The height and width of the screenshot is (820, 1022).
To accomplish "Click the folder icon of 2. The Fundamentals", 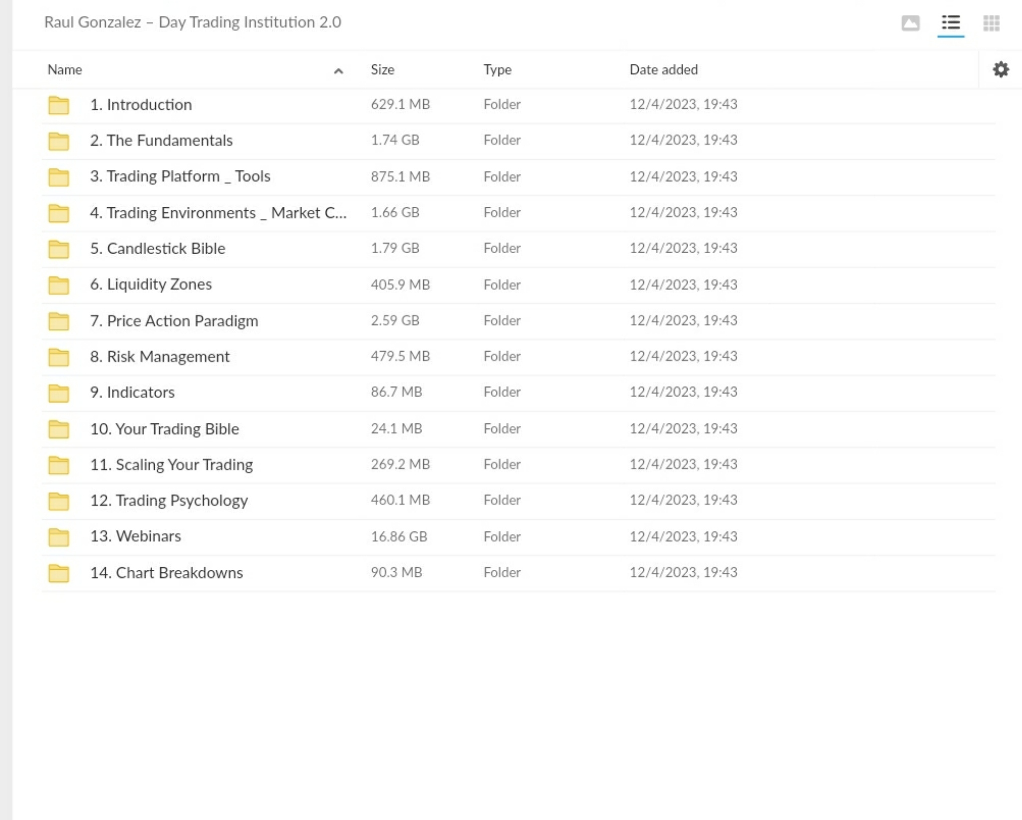I will click(x=59, y=141).
